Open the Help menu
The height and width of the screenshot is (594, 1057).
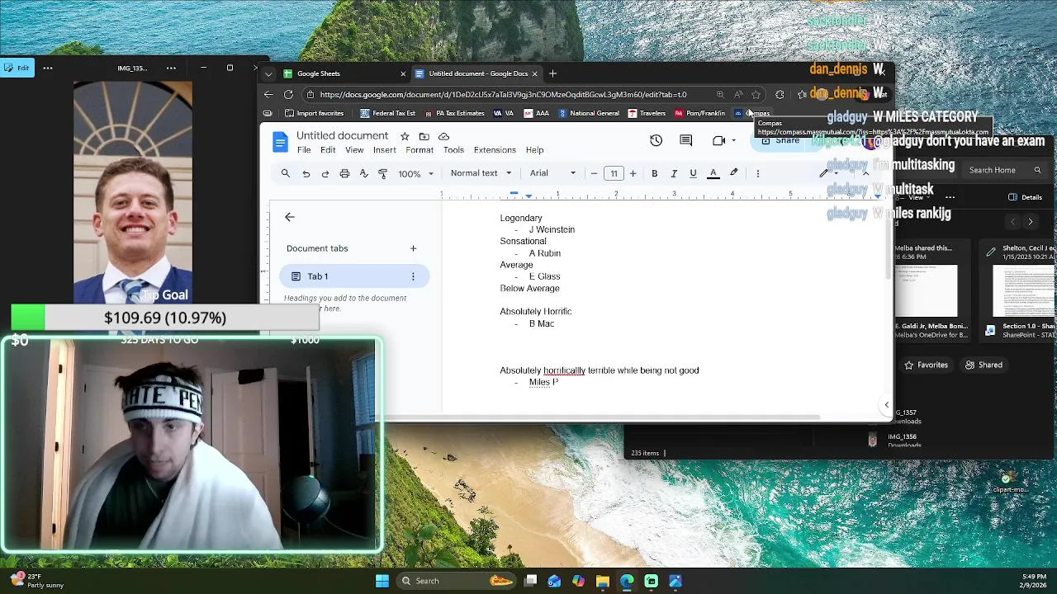coord(534,150)
